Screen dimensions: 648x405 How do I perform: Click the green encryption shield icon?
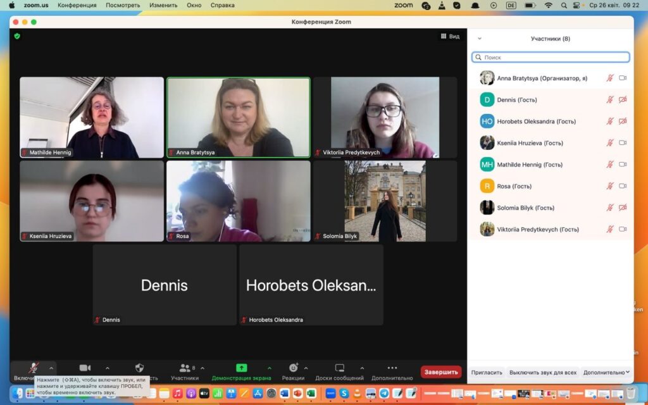coord(17,36)
